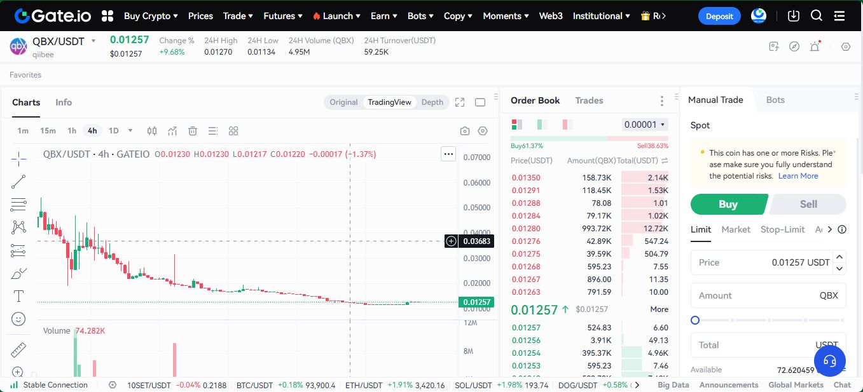The image size is (863, 392).
Task: Open the Futures menu dropdown
Action: click(x=283, y=16)
